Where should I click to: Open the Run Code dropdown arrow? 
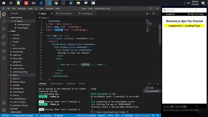150,13
